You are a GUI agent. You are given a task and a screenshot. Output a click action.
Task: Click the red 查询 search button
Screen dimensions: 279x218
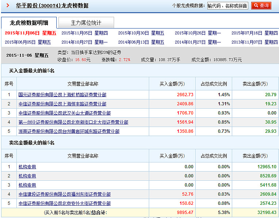coord(261,5)
